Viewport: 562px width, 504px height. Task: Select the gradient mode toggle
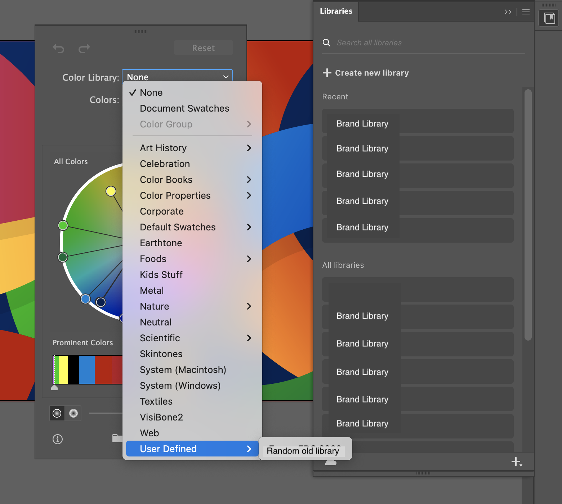click(73, 413)
